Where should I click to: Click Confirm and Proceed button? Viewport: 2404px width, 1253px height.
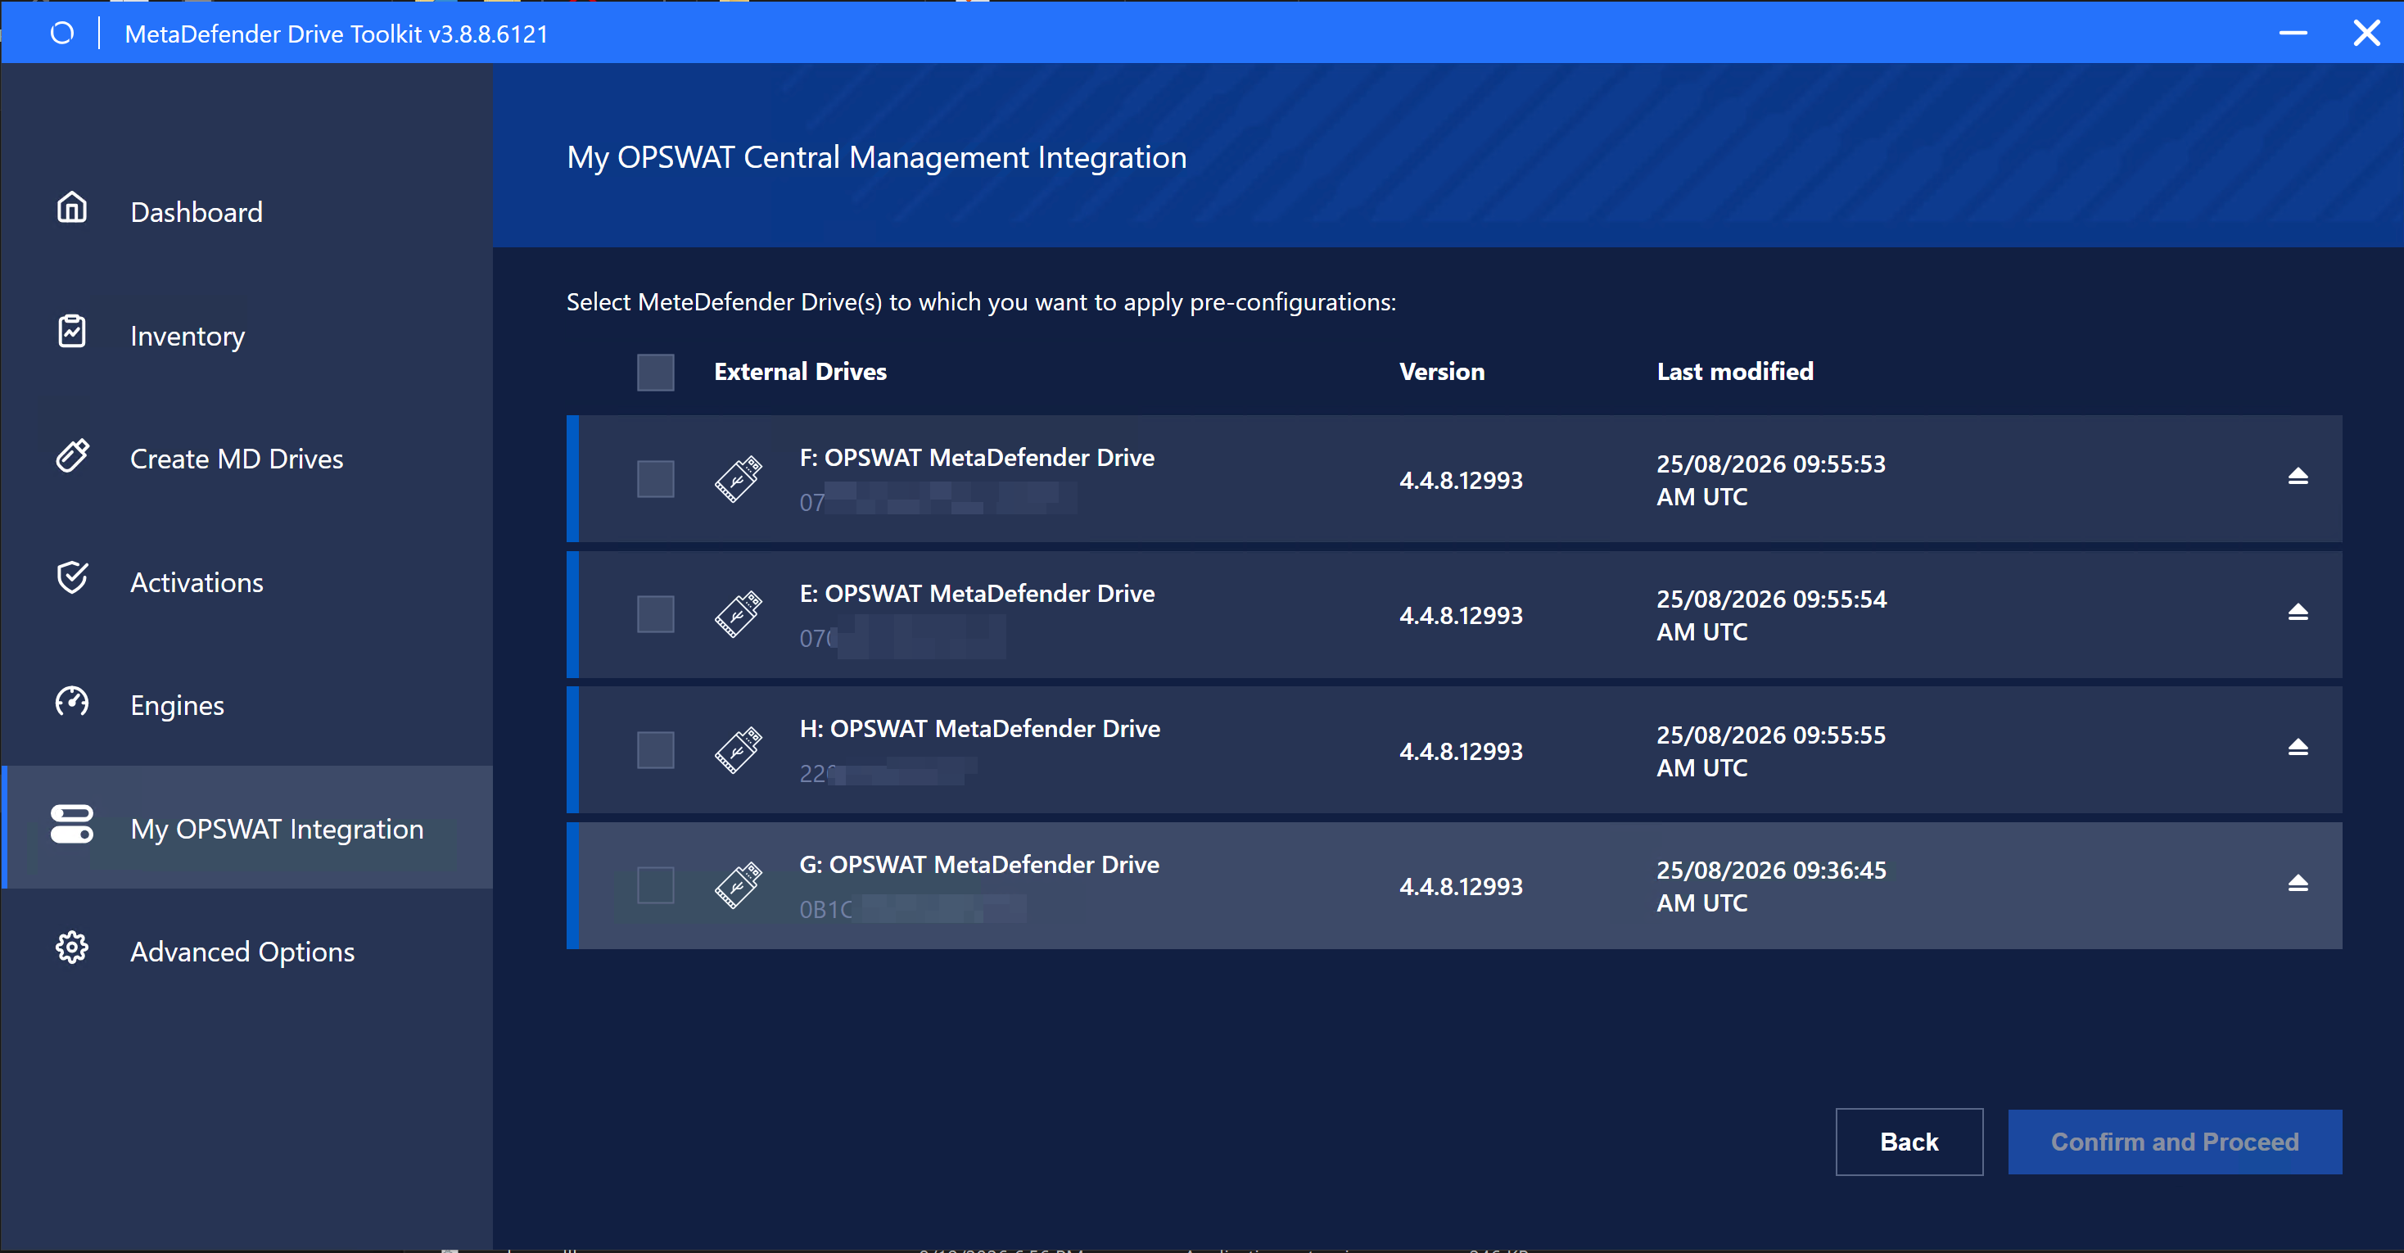[x=2175, y=1141]
